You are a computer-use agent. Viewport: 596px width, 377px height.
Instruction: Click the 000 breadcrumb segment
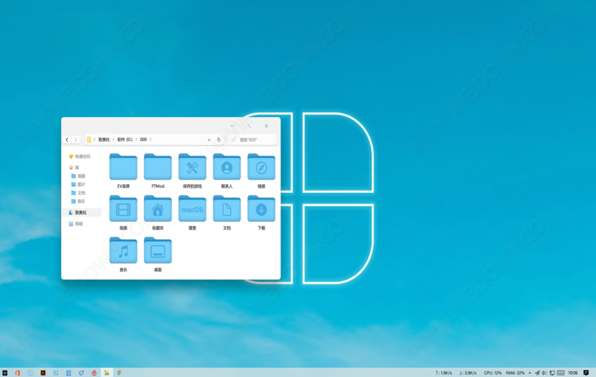(143, 139)
